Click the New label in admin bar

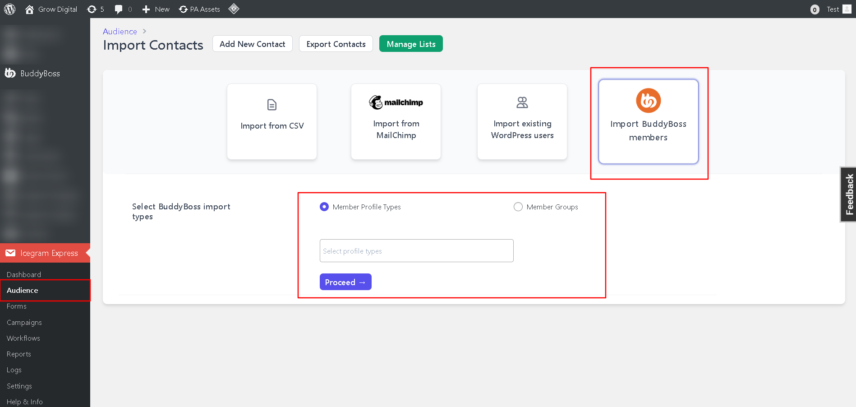click(162, 9)
